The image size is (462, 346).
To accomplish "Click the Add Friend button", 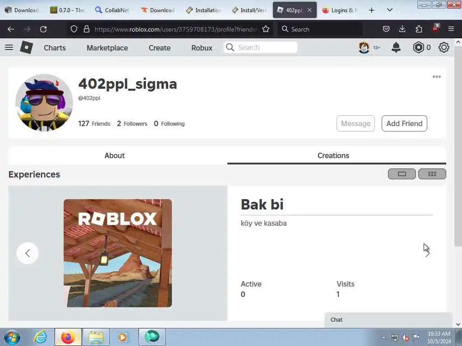I will [x=404, y=123].
